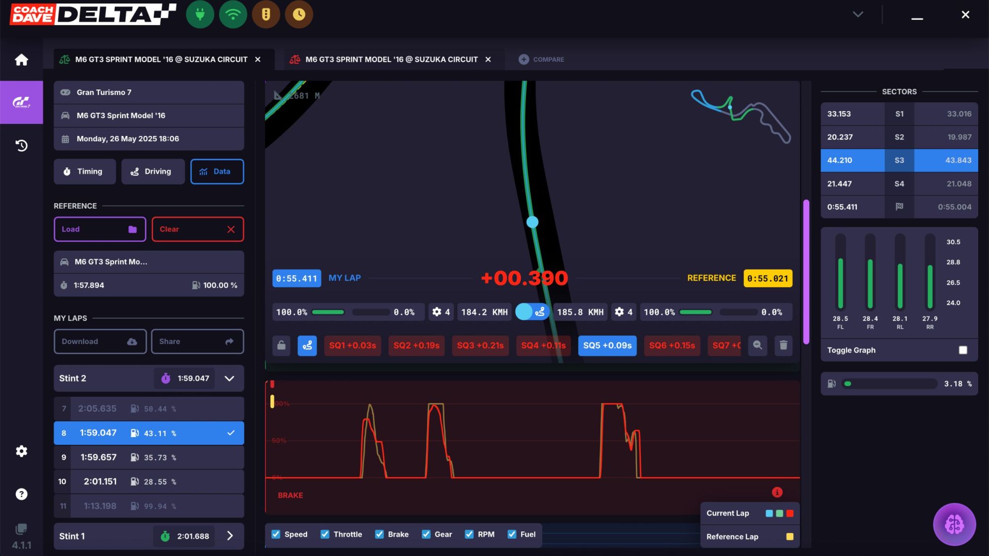Click the green wifi status icon
989x556 pixels.
(233, 15)
